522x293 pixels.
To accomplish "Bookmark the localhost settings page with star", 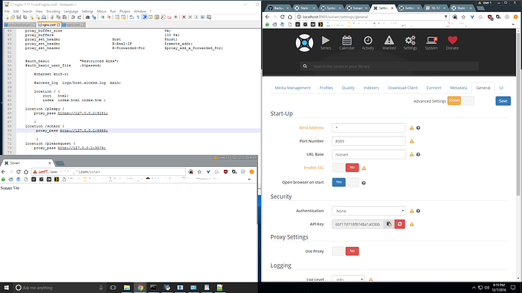I will point(464,17).
